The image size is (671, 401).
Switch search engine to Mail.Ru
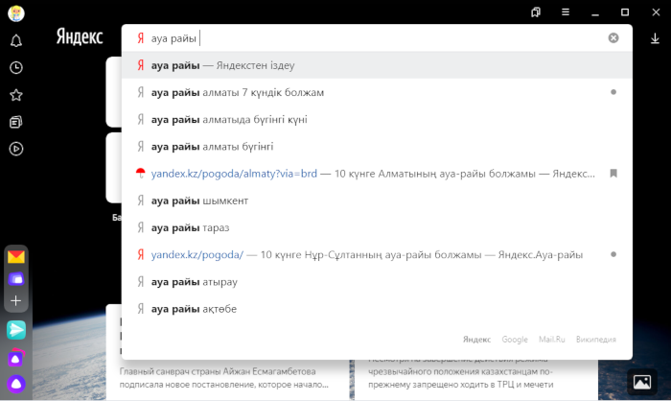click(x=551, y=340)
